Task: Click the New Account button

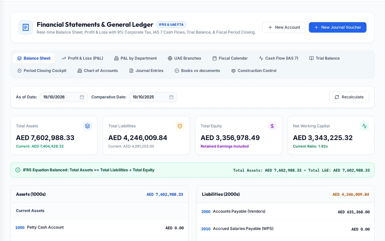Action: point(284,27)
